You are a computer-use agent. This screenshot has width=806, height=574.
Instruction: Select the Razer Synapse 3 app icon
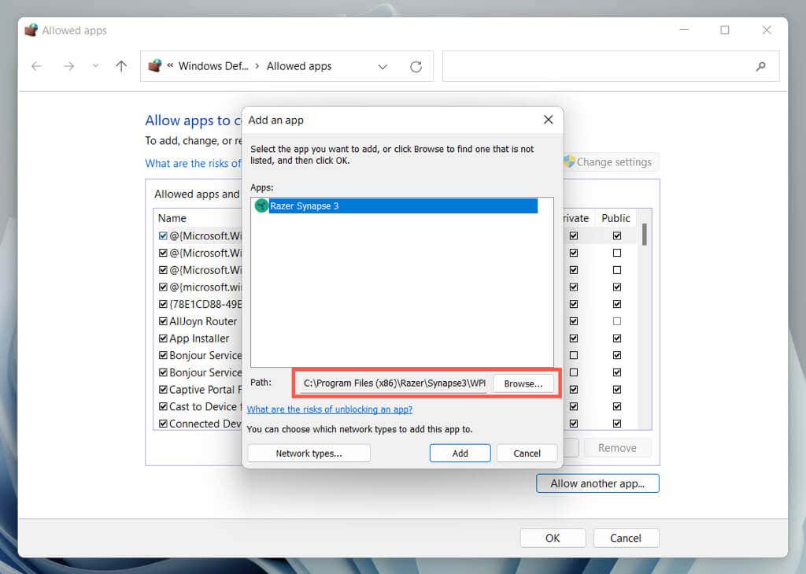coord(261,206)
